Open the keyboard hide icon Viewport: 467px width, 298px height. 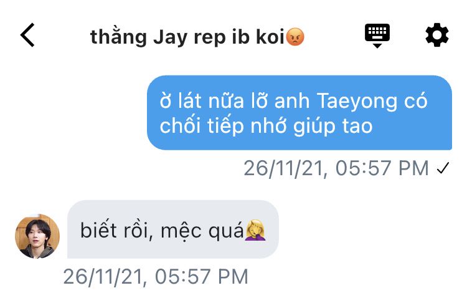[x=377, y=36]
